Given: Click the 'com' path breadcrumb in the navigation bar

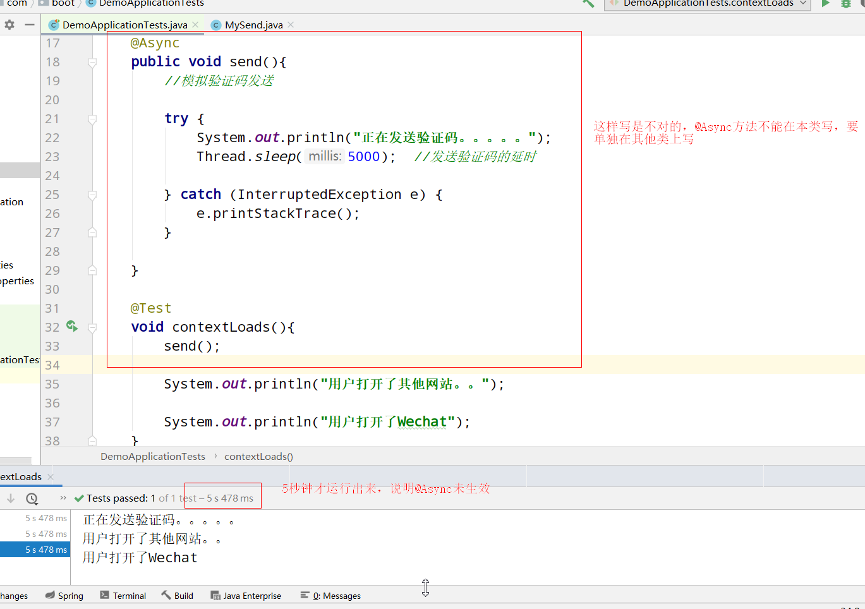Looking at the screenshot, I should tap(16, 3).
